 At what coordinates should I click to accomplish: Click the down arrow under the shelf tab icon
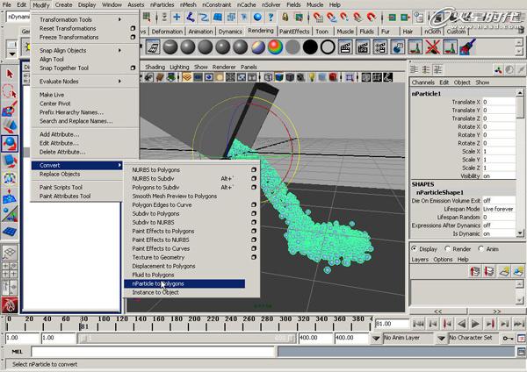tap(12, 54)
